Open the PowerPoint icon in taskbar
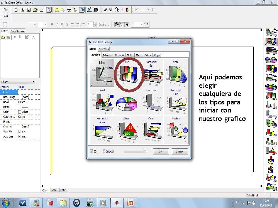This screenshot has height=208, width=278. tap(131, 203)
